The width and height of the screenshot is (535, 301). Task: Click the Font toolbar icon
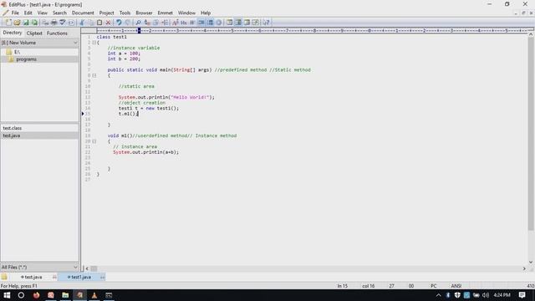(176, 23)
